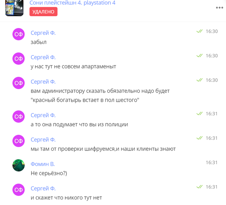Open Сергей Ф. name above забыл
Viewport: 226px width, 205px height.
pos(43,33)
